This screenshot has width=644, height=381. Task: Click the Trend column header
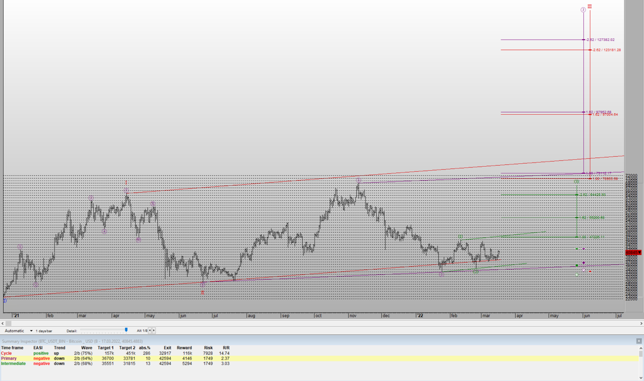pyautogui.click(x=60, y=348)
